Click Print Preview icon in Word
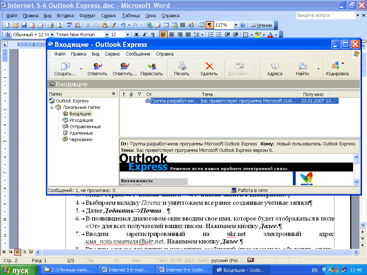The width and height of the screenshot is (367, 275). [59, 25]
